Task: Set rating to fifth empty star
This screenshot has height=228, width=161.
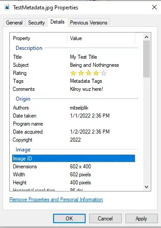Action: click(x=103, y=73)
